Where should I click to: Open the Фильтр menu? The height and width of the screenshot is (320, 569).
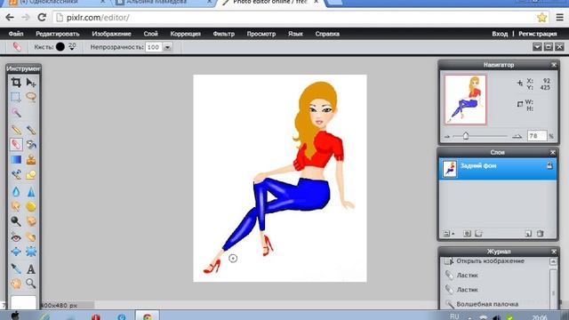pos(223,34)
